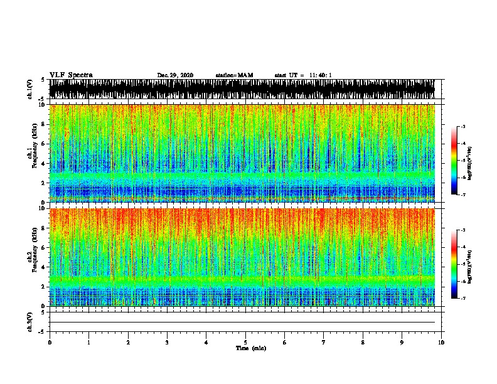Click the time axis tick label "10"
The image size is (497, 384).
pos(441,343)
